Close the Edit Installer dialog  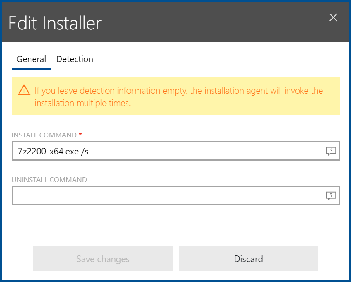tap(333, 17)
